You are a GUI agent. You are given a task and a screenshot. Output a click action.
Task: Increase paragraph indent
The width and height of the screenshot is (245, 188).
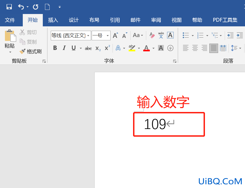240,35
